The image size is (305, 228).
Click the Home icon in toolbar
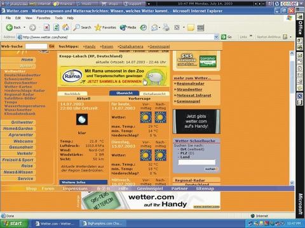pos(65,27)
